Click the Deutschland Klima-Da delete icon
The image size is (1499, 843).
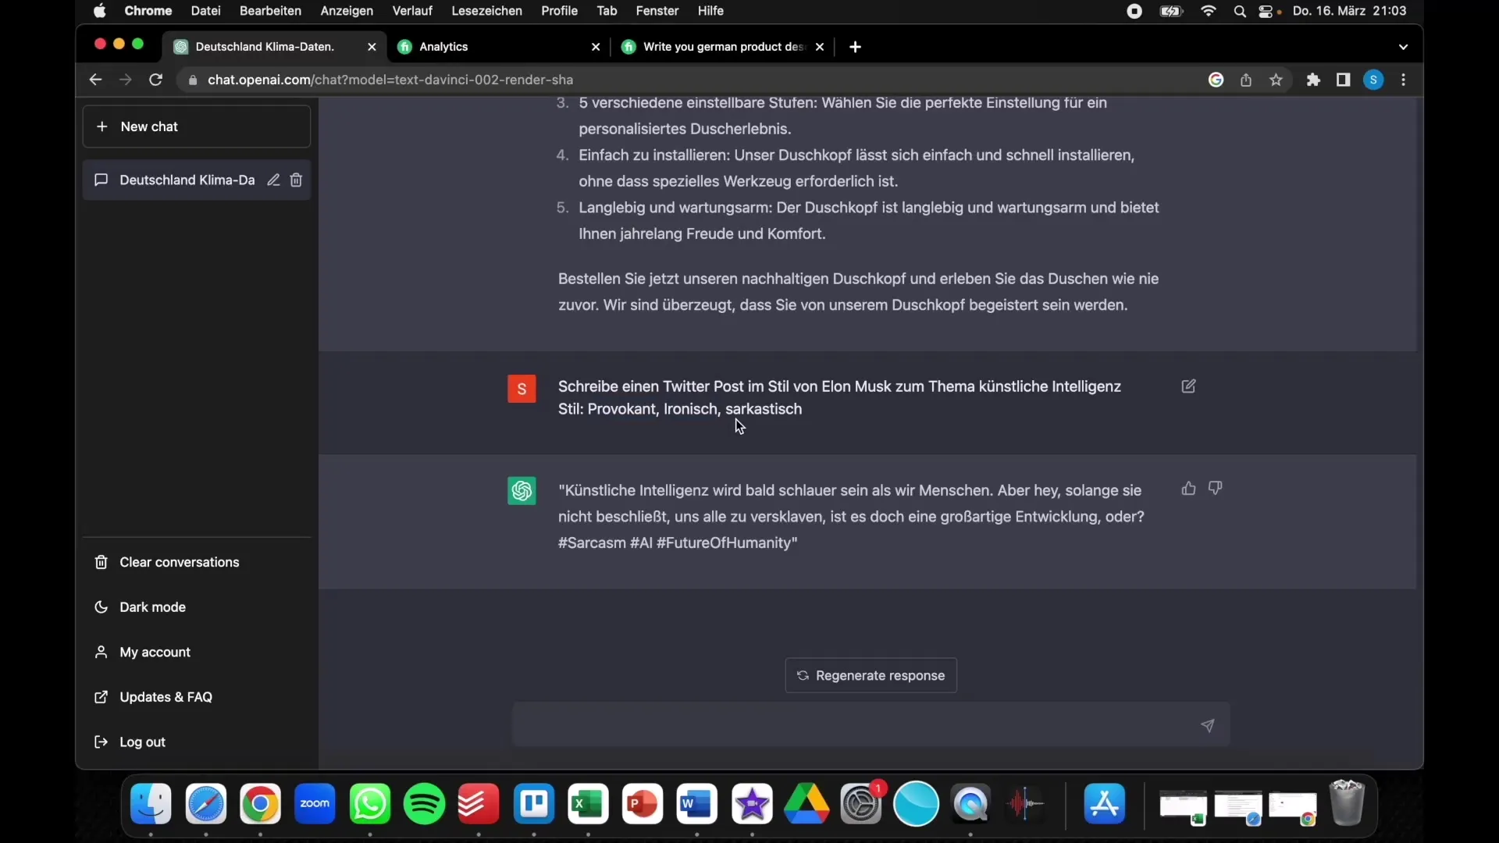click(295, 180)
